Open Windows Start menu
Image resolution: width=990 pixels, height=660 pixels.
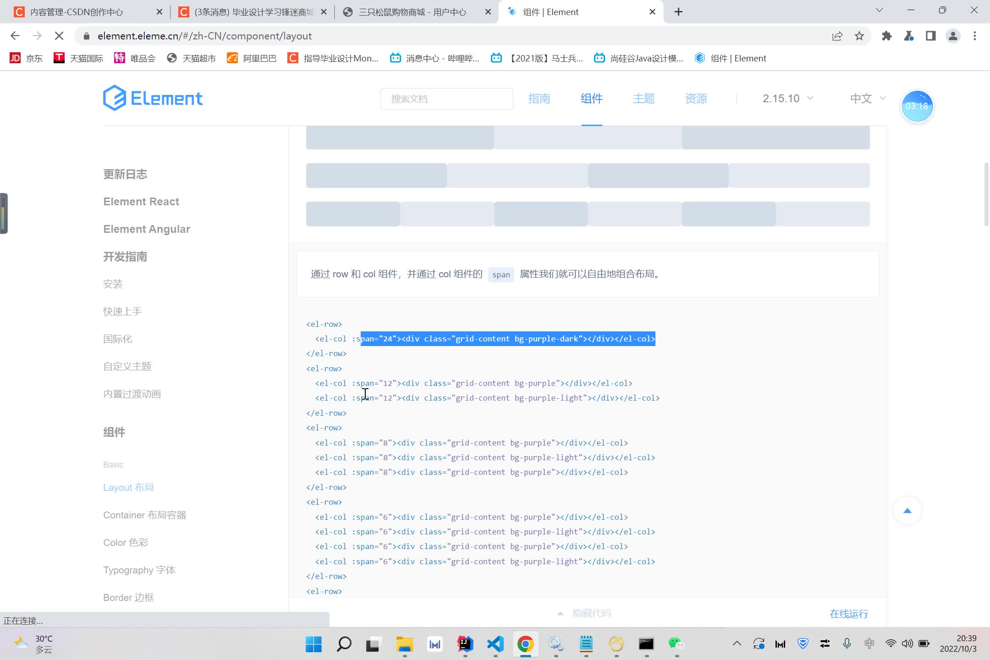(313, 644)
